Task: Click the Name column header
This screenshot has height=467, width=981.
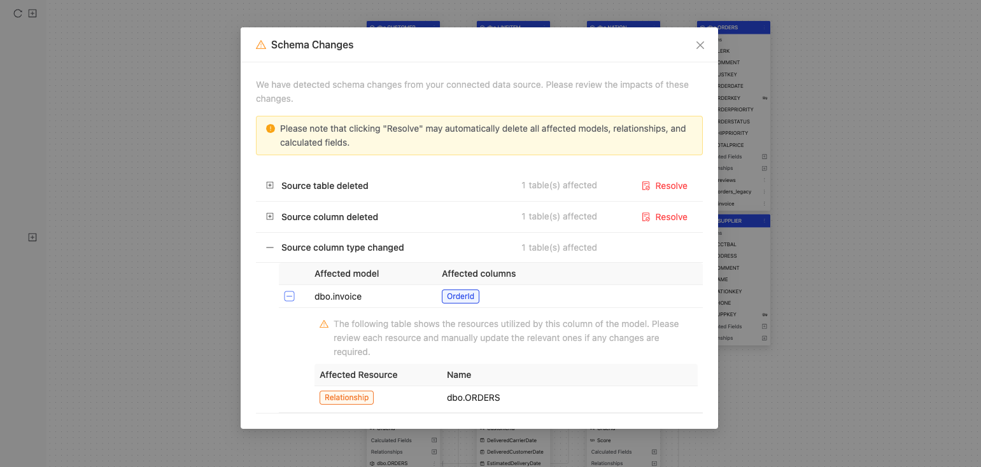Action: [x=459, y=375]
